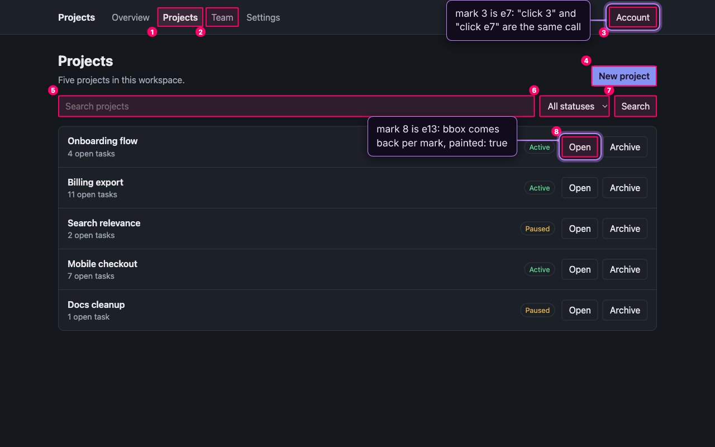Click the "2 open tasks" text

point(91,235)
